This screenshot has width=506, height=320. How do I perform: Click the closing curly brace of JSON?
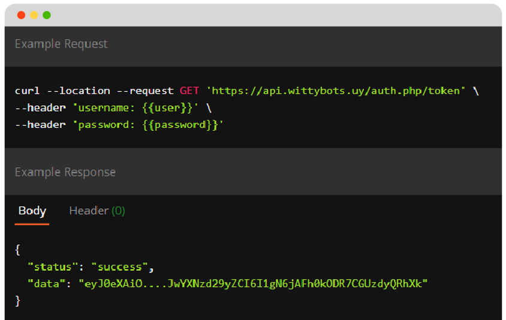pos(18,301)
